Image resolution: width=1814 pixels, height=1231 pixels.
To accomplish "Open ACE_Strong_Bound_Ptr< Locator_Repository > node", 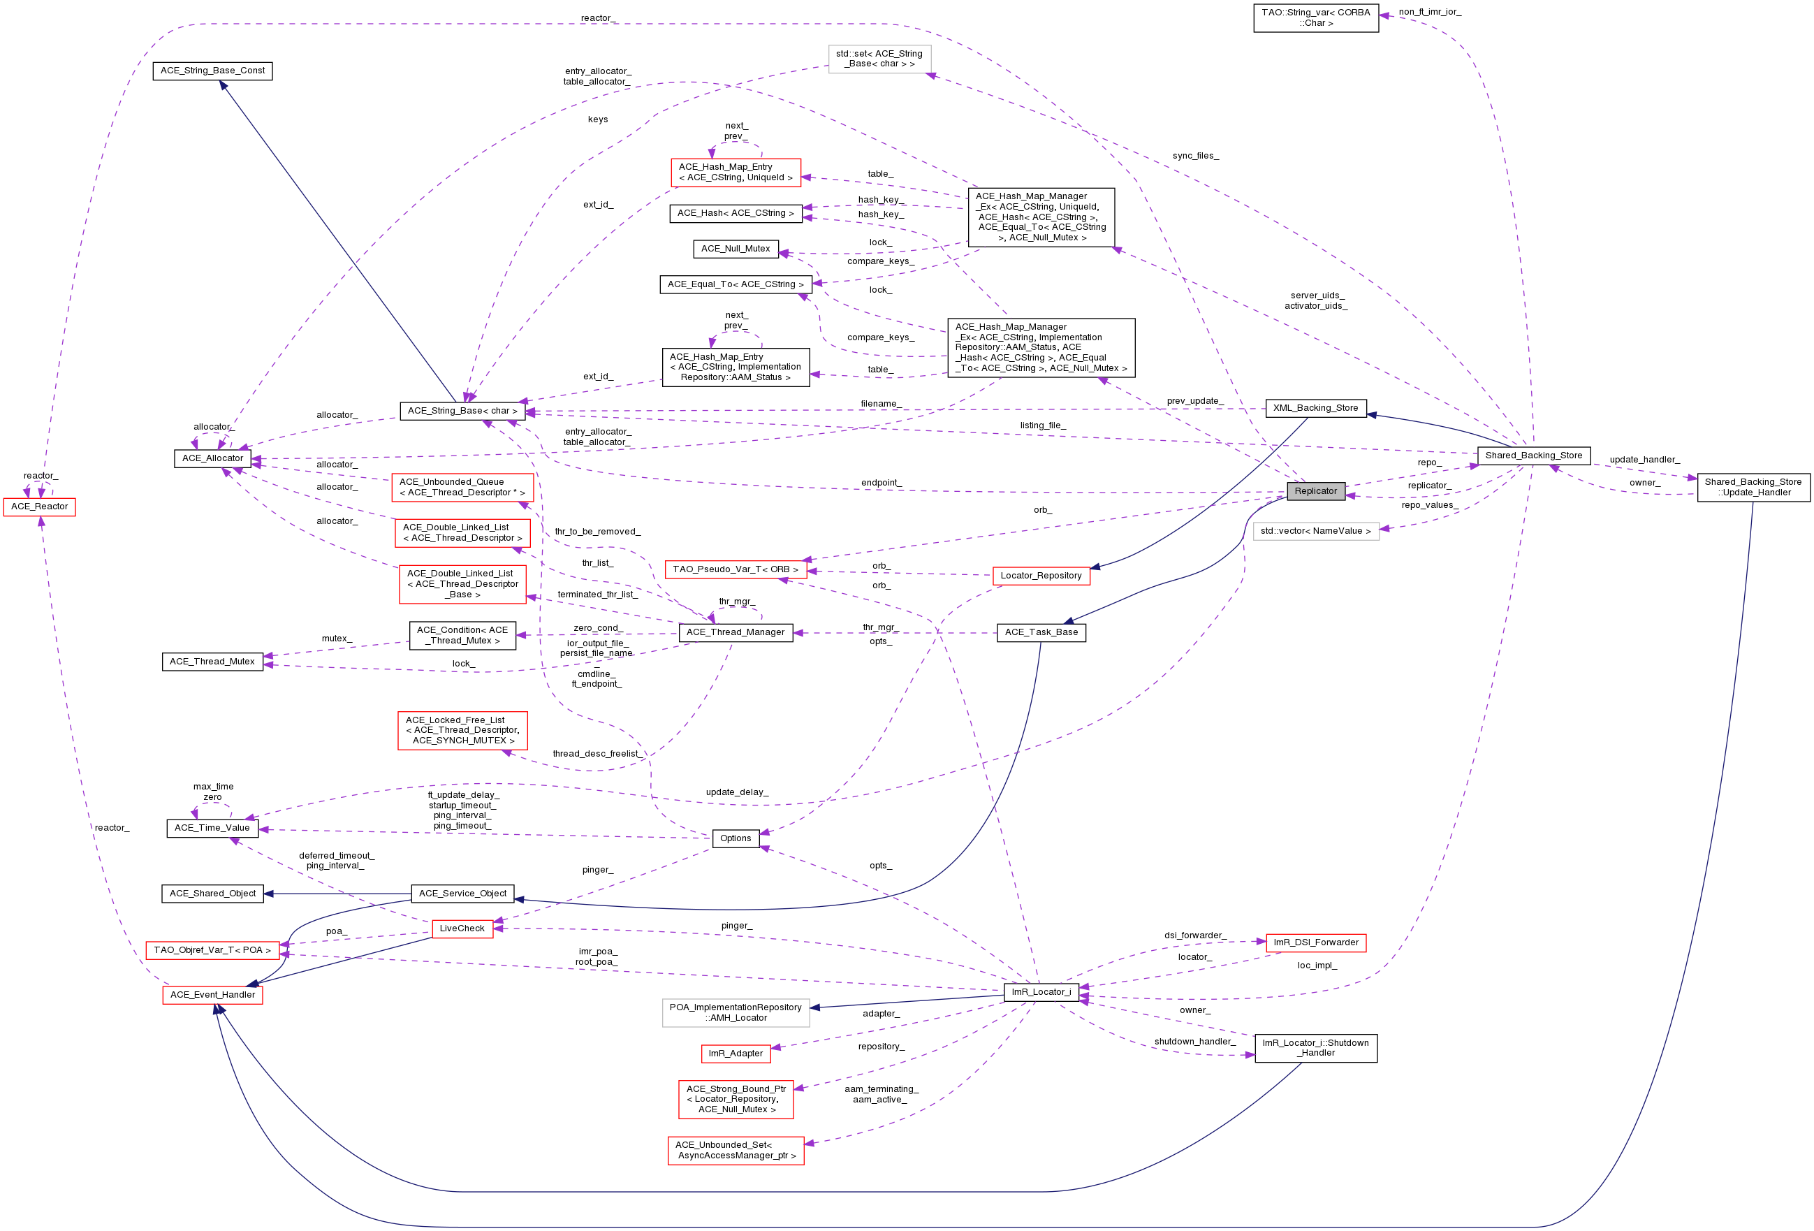I will click(x=736, y=1100).
